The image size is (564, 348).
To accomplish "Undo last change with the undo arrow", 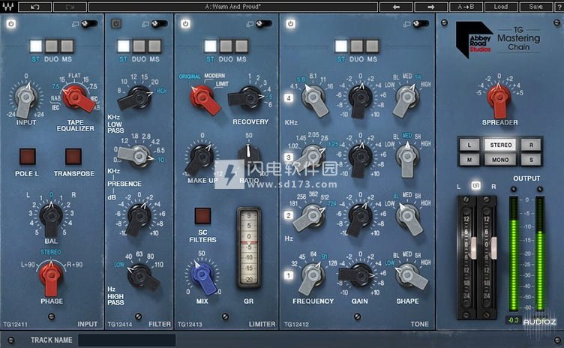I will click(x=35, y=7).
